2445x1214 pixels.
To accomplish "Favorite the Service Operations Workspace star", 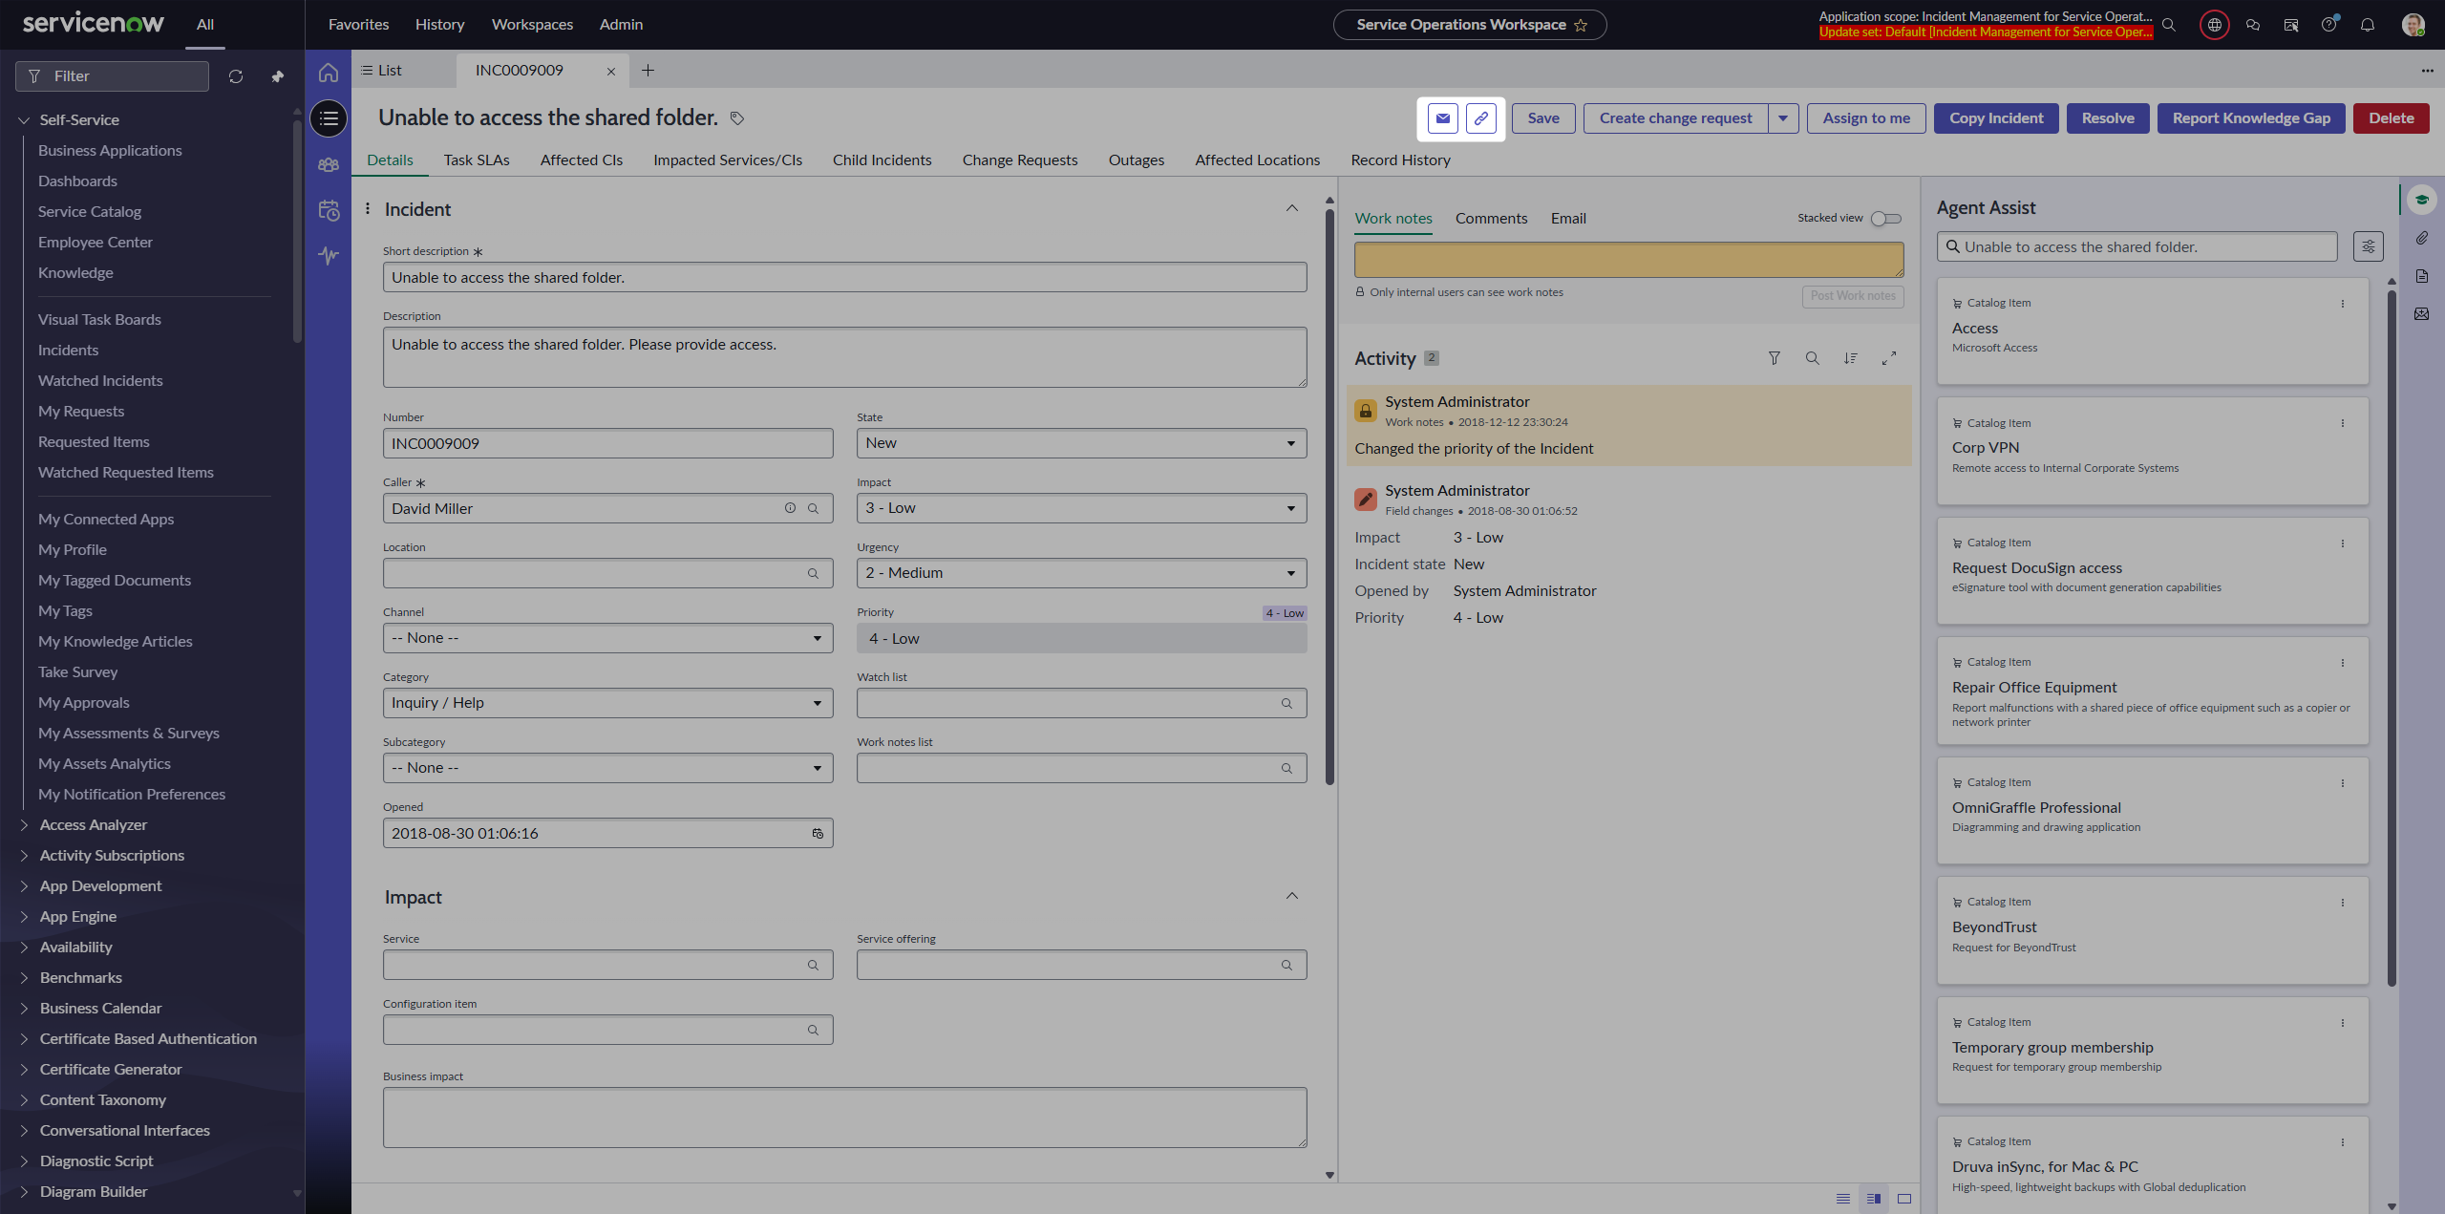I will point(1581,26).
